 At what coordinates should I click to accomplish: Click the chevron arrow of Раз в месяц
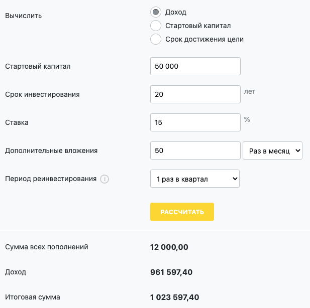(x=298, y=150)
